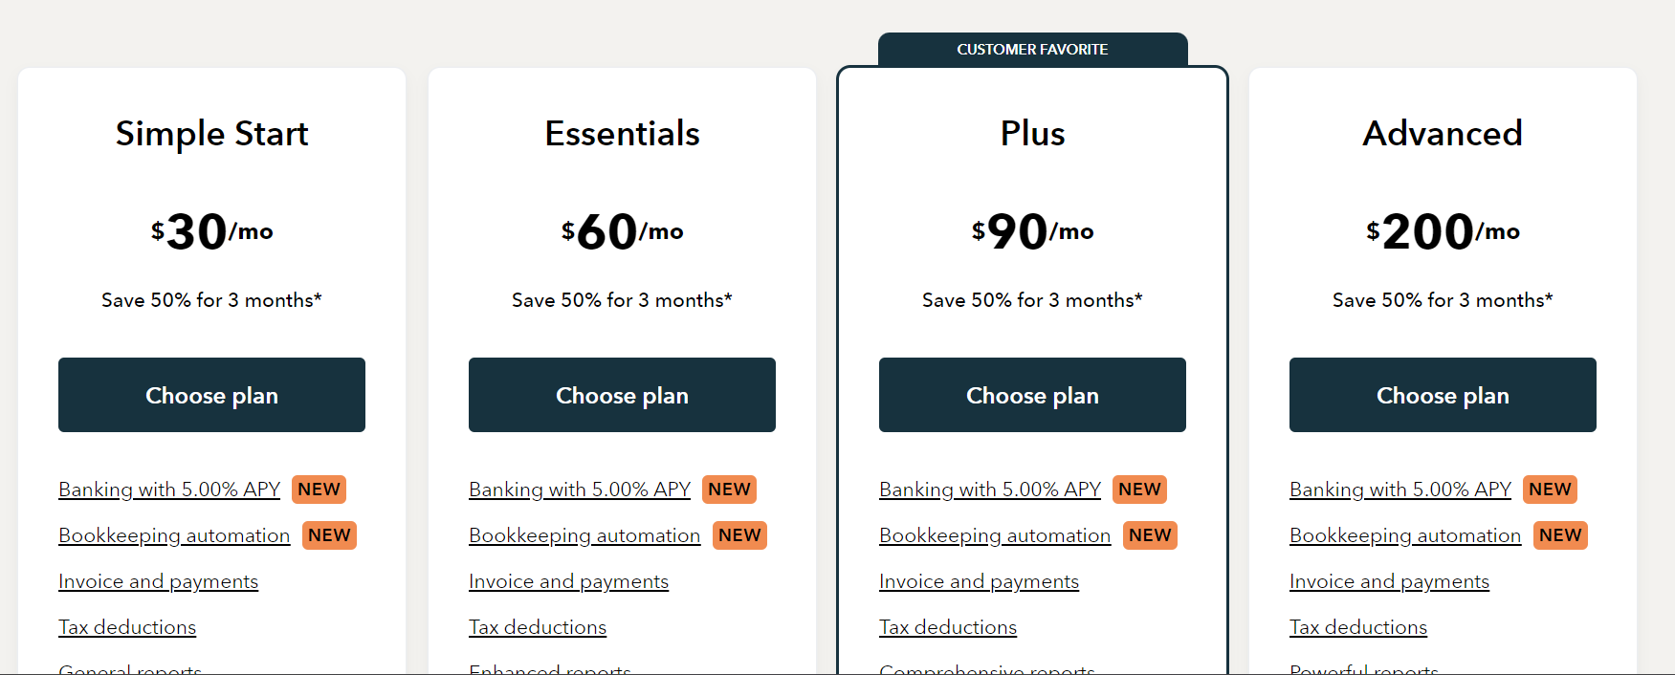Click Choose plan for Simple Start
This screenshot has width=1675, height=675.
[x=211, y=395]
